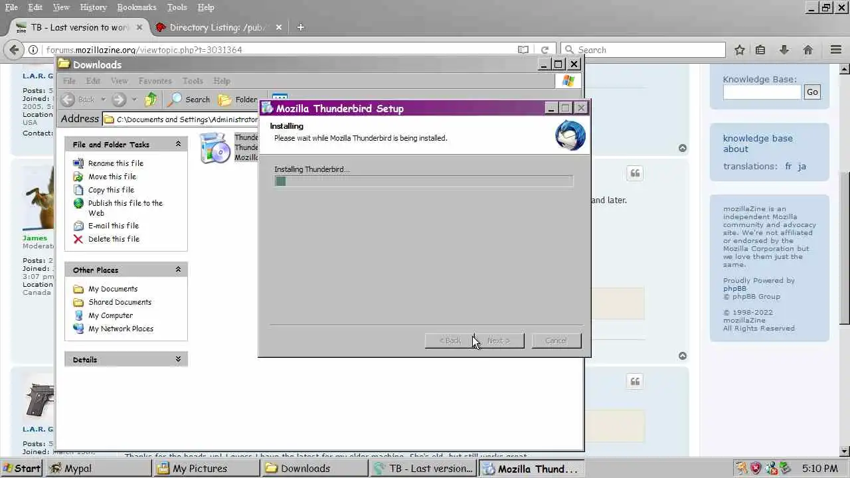Image resolution: width=850 pixels, height=478 pixels.
Task: Expand the Details panel
Action: click(x=178, y=359)
